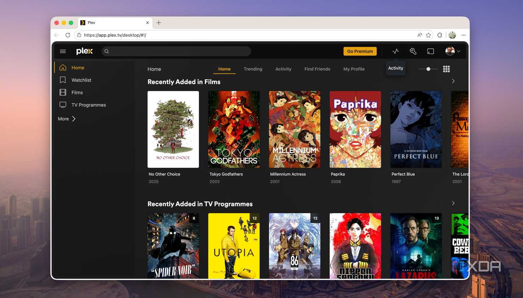Switch to the Trending tab
523x298 pixels.
pos(253,69)
